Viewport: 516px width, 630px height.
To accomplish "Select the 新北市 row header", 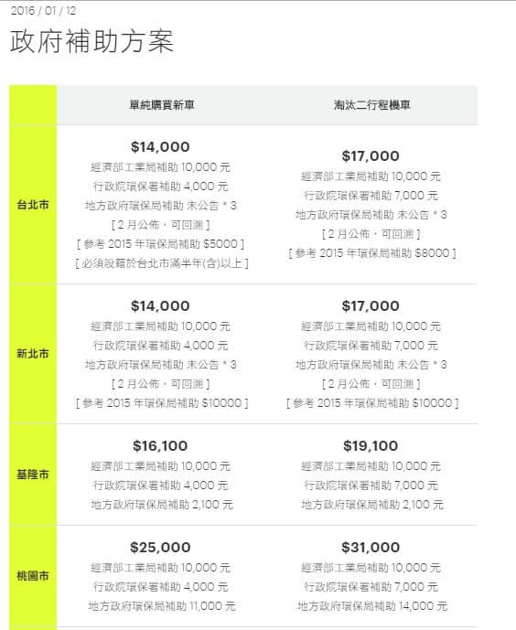I will click(33, 354).
